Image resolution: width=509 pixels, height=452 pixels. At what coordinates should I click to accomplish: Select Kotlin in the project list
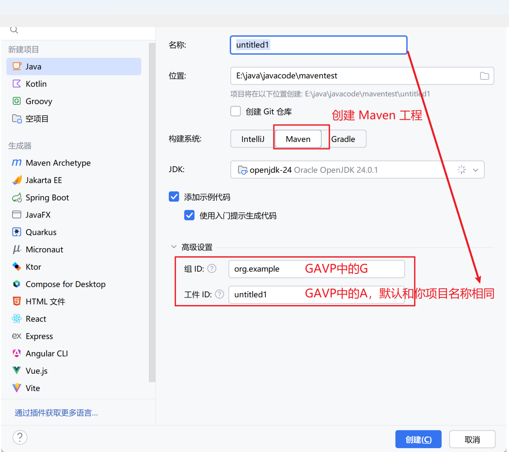click(74, 84)
